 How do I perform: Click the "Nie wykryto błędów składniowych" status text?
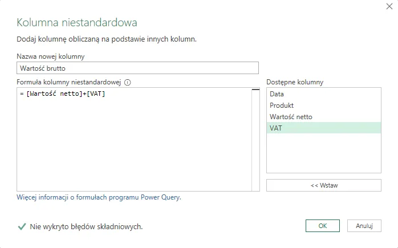86,226
